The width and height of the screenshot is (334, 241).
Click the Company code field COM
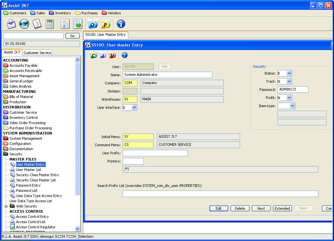[x=130, y=83]
